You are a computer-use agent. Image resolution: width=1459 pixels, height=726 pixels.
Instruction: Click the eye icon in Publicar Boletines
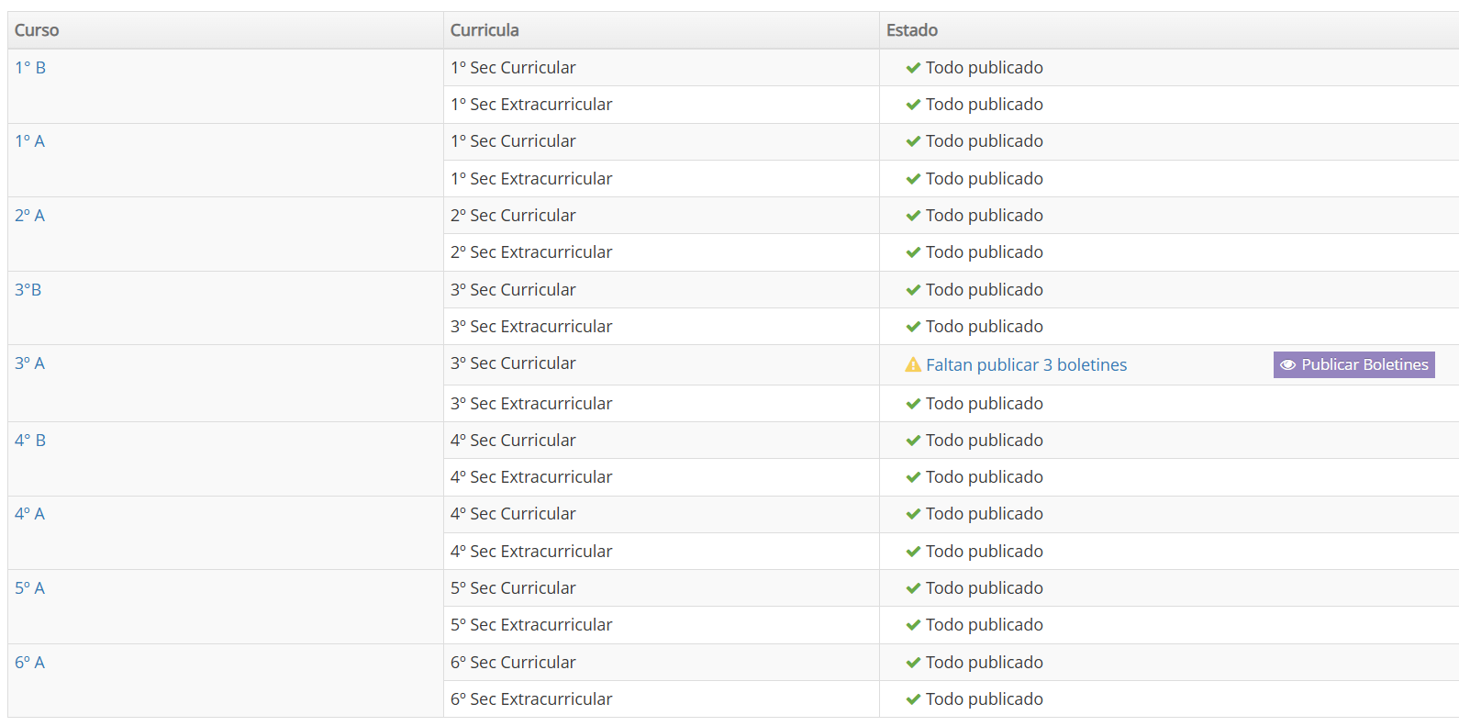tap(1288, 364)
